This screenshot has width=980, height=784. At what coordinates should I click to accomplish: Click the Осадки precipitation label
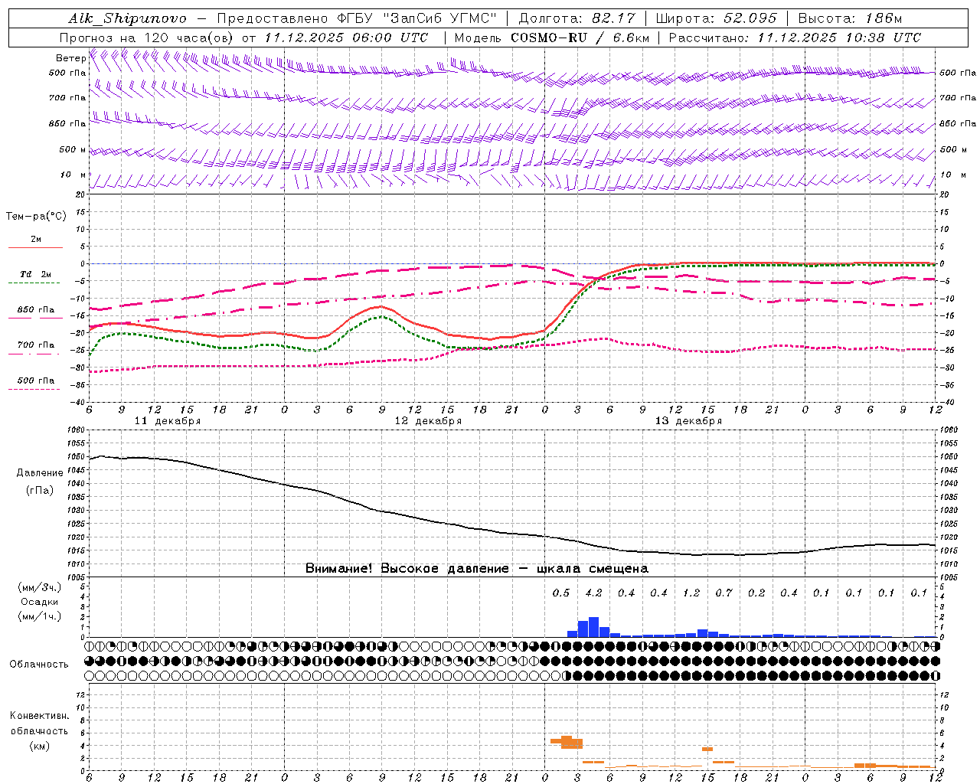pos(39,602)
